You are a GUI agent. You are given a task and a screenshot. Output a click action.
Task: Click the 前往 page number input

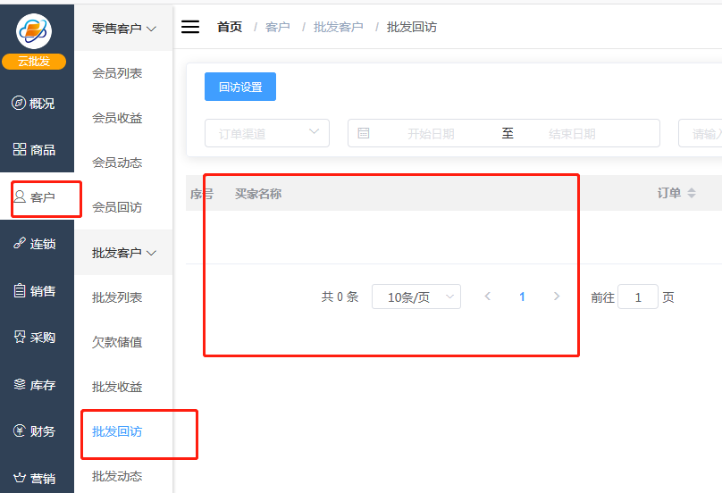click(638, 297)
